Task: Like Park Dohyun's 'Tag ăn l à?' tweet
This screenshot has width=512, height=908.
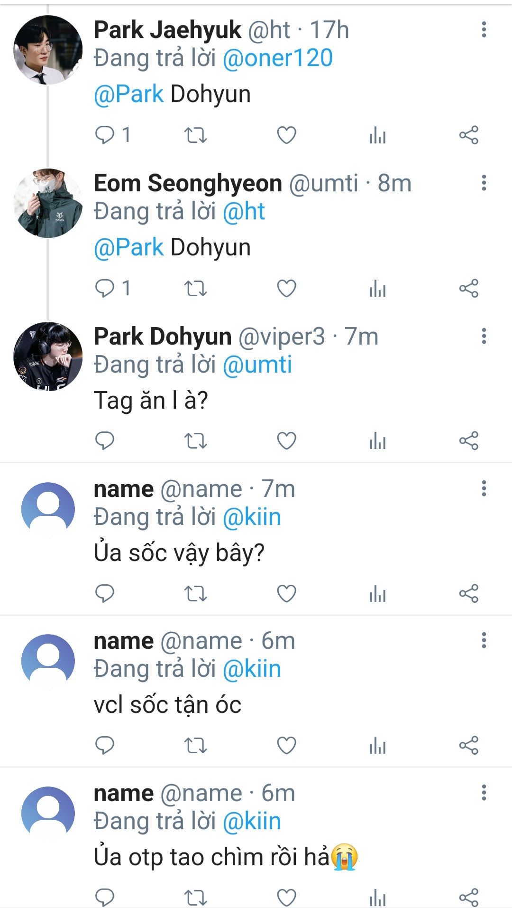Action: click(286, 441)
